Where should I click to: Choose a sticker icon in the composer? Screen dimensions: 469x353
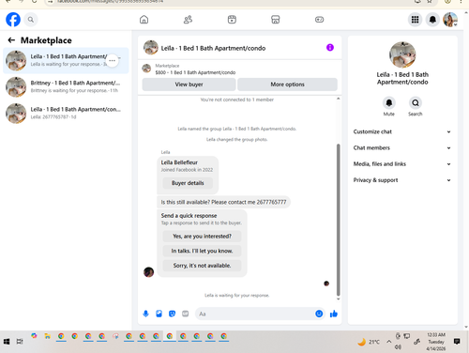172,314
